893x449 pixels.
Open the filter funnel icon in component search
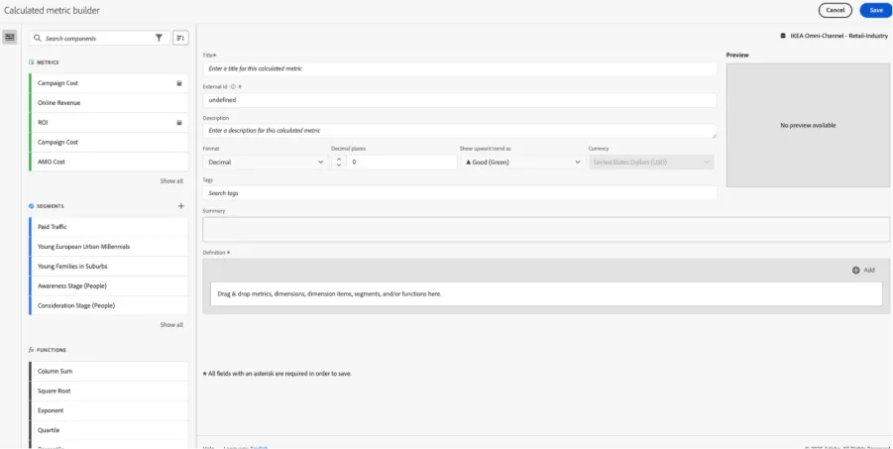click(159, 39)
